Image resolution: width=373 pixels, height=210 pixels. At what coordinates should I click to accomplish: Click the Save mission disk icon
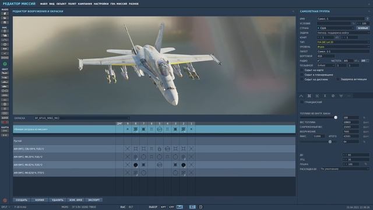click(5, 22)
